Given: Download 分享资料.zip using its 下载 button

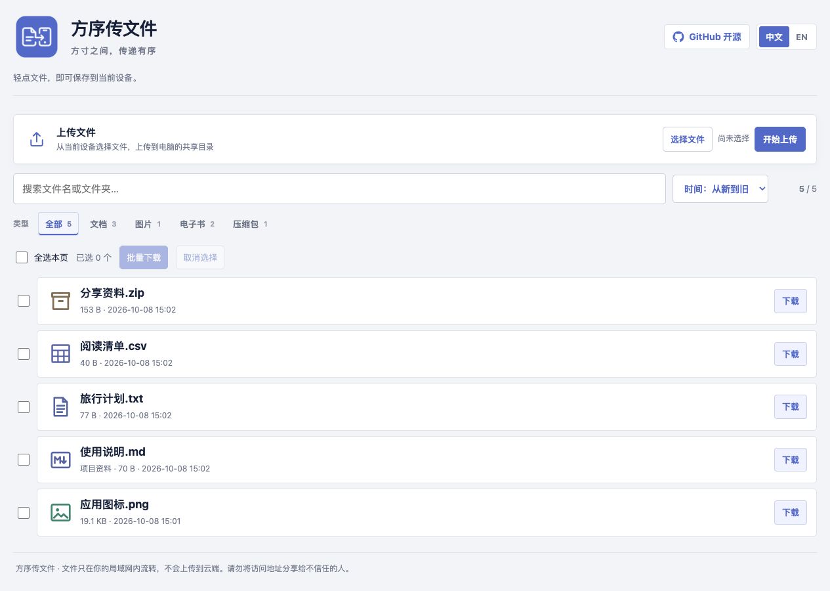Looking at the screenshot, I should click(791, 301).
